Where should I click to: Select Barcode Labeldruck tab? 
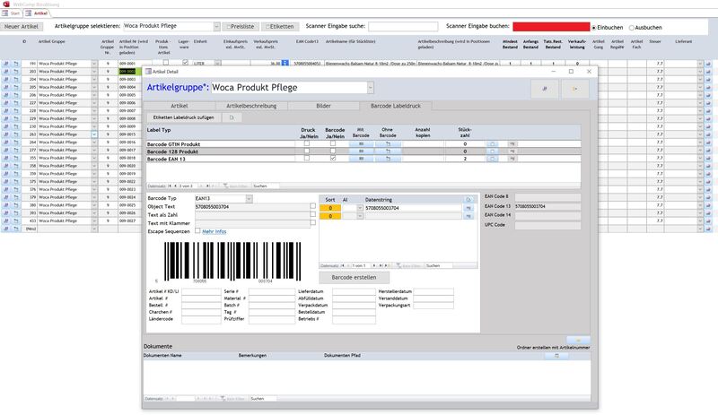[396, 106]
